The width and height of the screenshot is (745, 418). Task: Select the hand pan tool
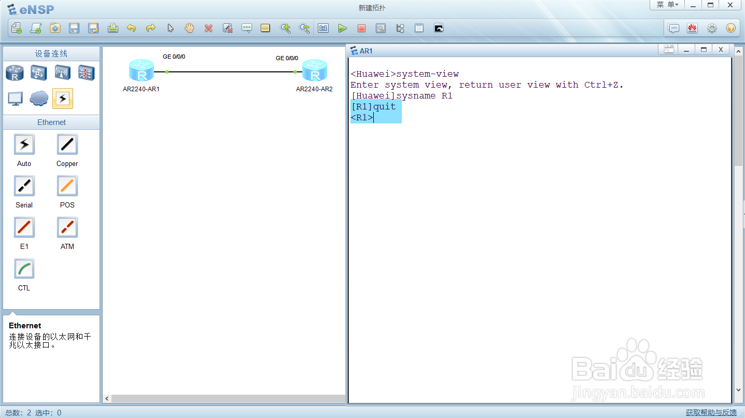189,28
